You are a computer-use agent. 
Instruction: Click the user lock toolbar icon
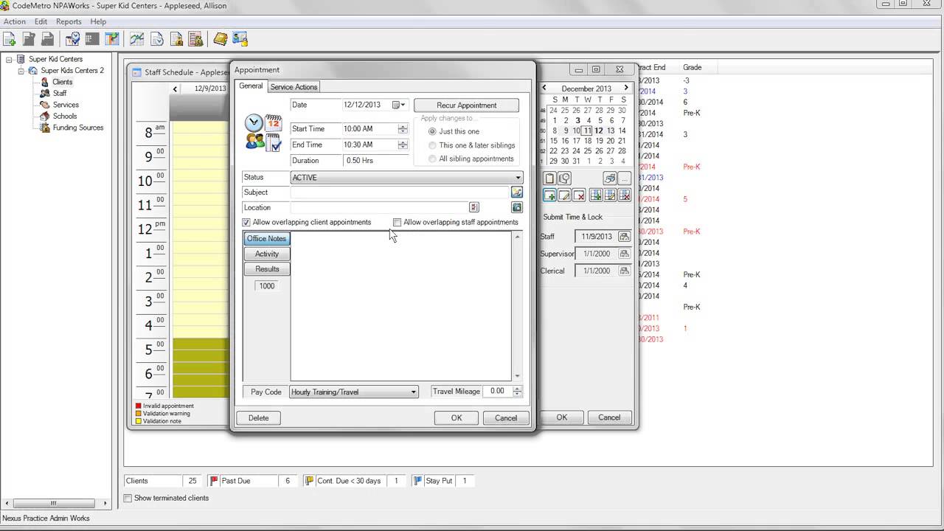pyautogui.click(x=240, y=39)
